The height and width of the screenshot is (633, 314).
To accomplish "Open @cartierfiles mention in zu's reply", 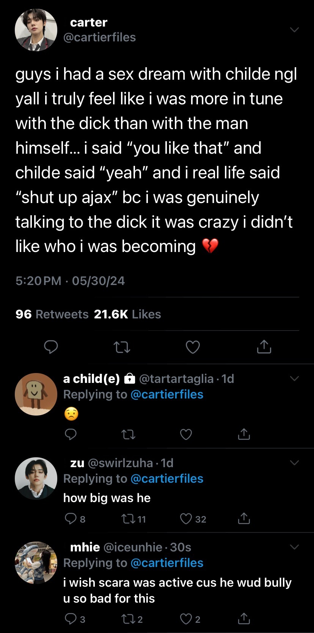I will click(167, 479).
